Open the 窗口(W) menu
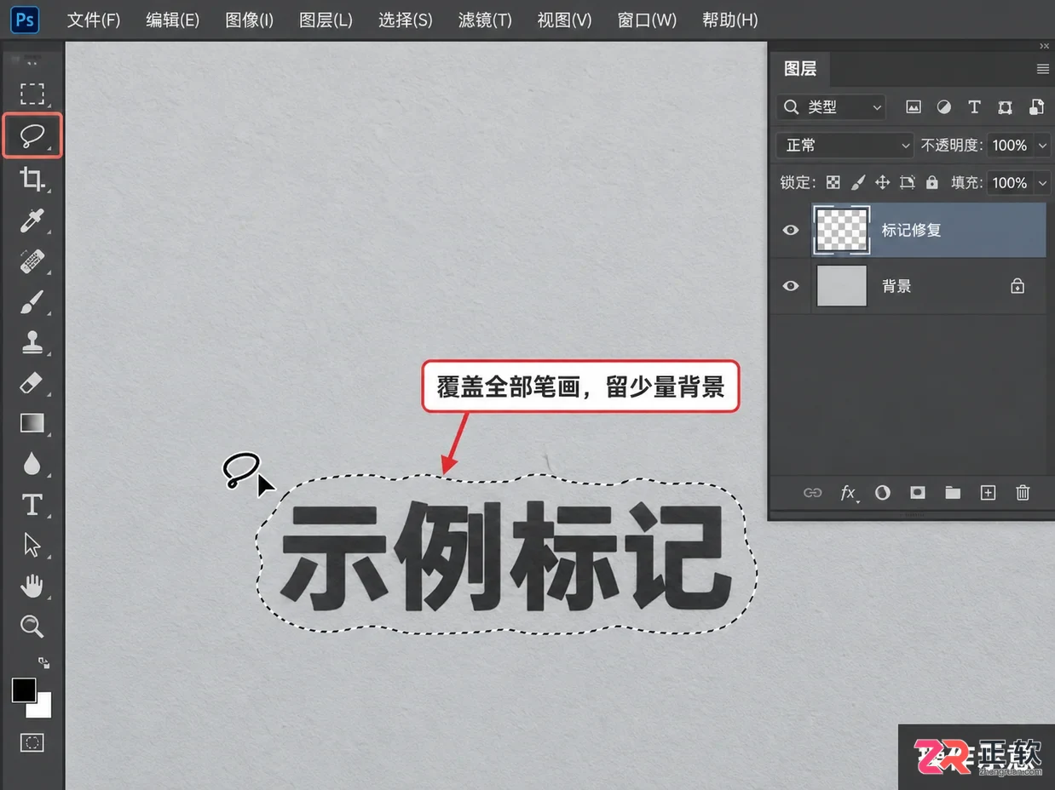The width and height of the screenshot is (1055, 790). click(x=647, y=20)
